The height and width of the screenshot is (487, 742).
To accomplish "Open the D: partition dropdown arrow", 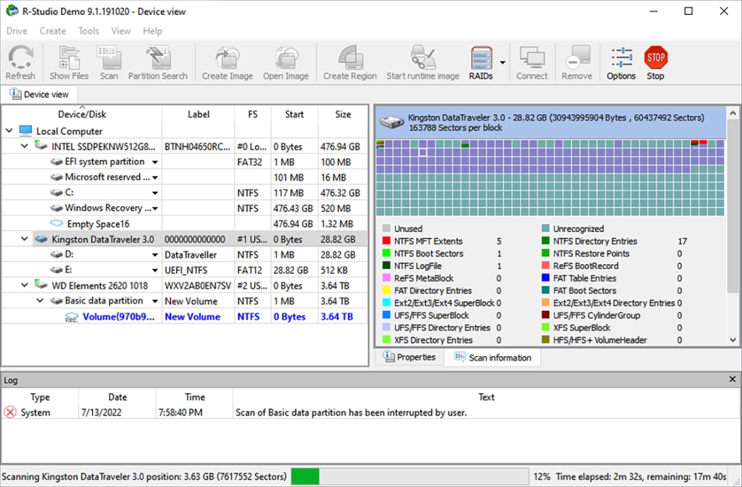I will pyautogui.click(x=155, y=255).
